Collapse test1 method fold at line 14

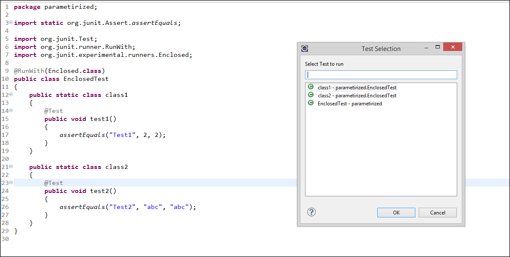(11, 111)
